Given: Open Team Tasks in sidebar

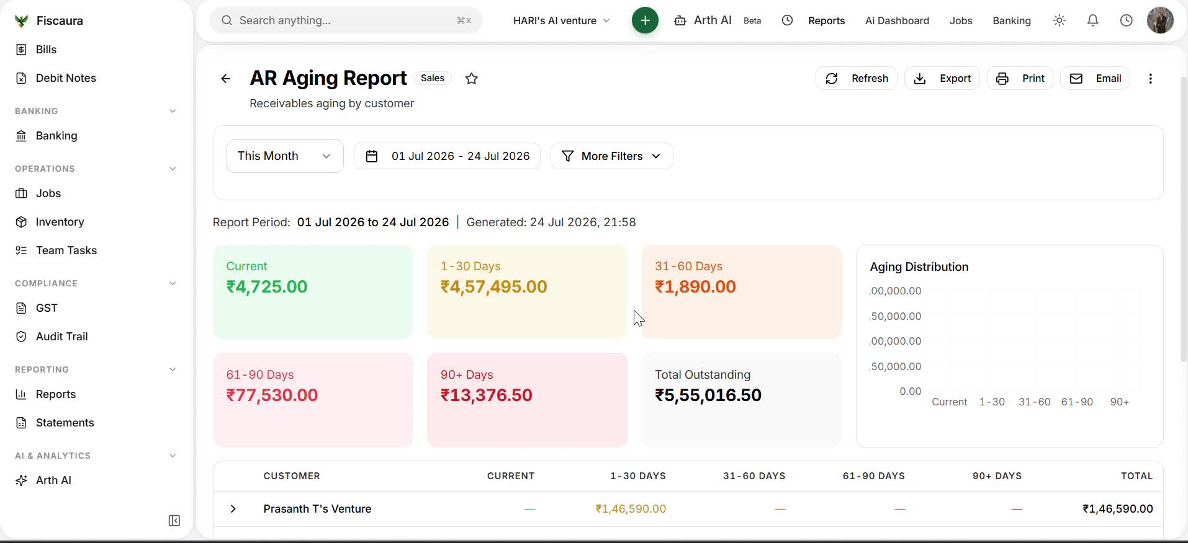Looking at the screenshot, I should click(x=66, y=250).
